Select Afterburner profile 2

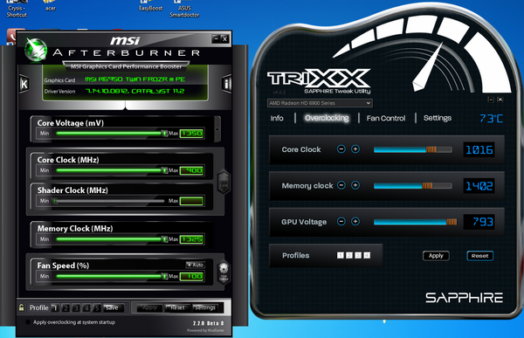click(65, 308)
